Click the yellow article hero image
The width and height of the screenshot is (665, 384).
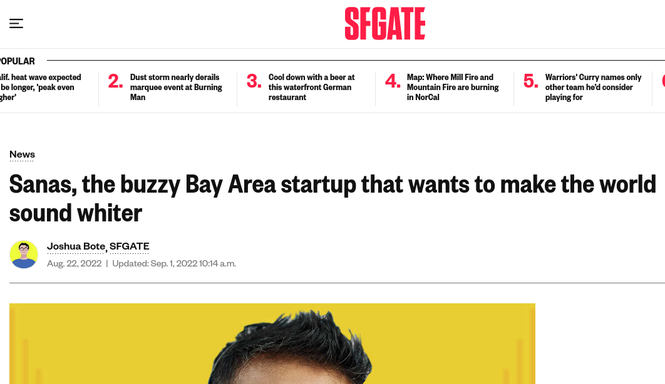(x=272, y=344)
